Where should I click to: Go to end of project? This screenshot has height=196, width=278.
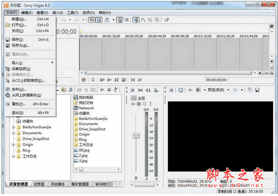(140, 80)
